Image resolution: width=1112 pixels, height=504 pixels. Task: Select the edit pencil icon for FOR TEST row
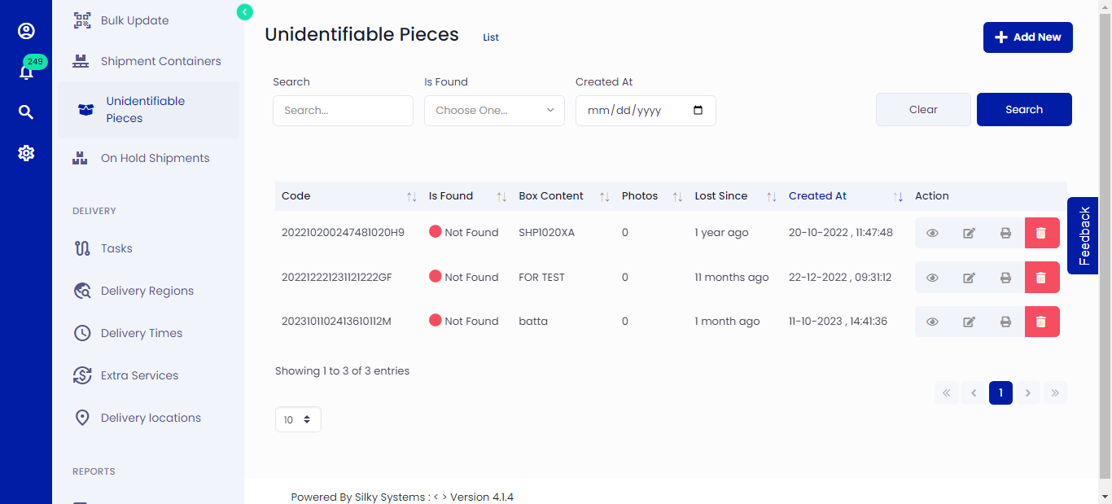click(969, 277)
